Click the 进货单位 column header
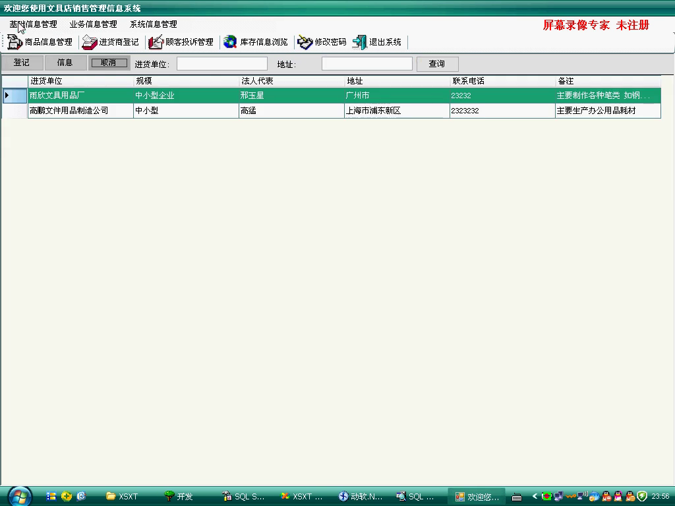This screenshot has width=675, height=506. pos(80,81)
